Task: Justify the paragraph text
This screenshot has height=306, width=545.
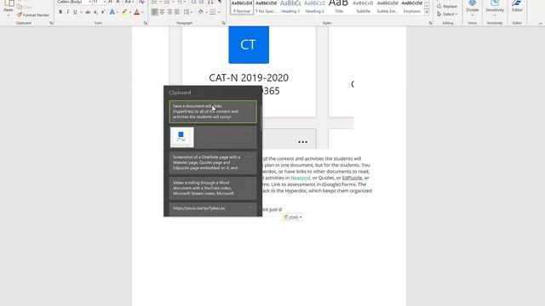Action: coord(176,12)
